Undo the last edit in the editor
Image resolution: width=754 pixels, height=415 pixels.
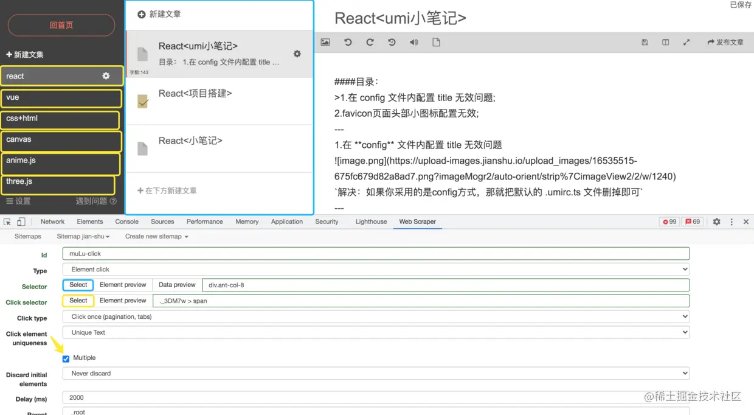[348, 43]
